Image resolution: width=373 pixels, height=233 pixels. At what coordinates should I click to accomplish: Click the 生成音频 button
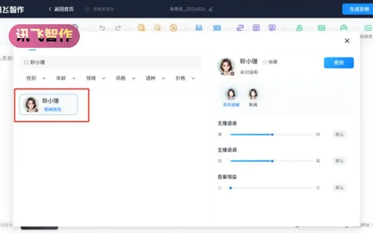click(x=358, y=9)
